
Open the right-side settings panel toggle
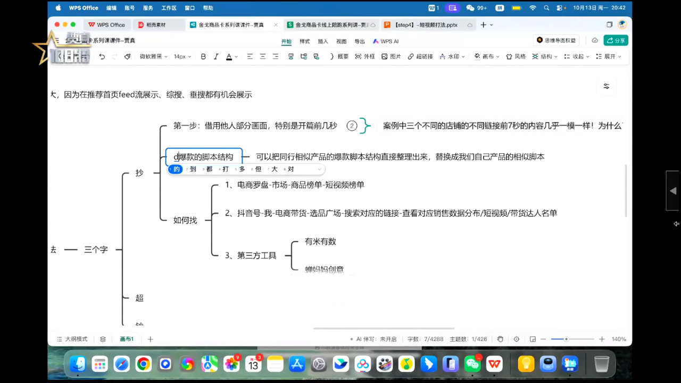[606, 86]
